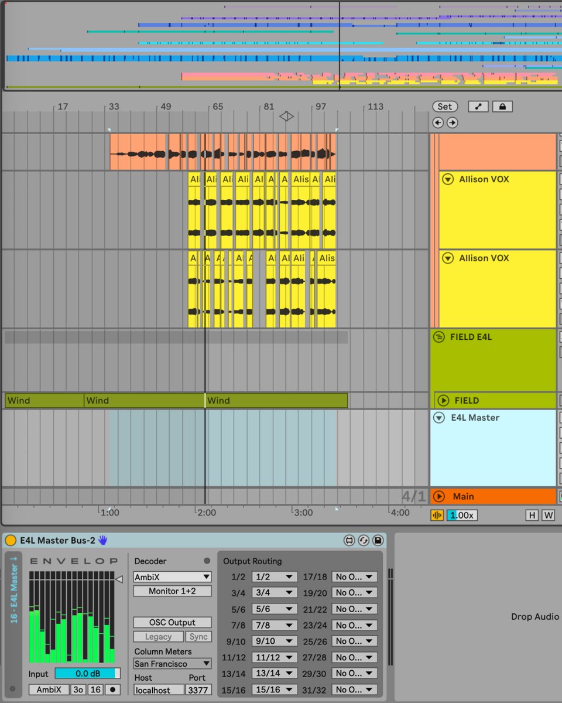Toggle the Monitor 1+2 button
The width and height of the screenshot is (562, 703).
[172, 591]
